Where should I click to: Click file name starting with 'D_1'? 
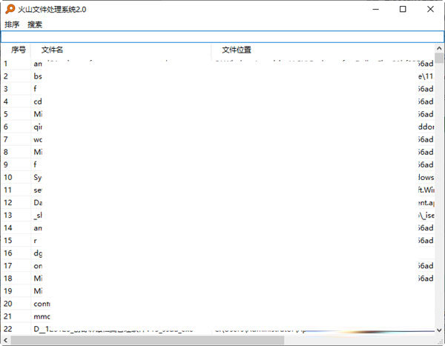coord(113,329)
